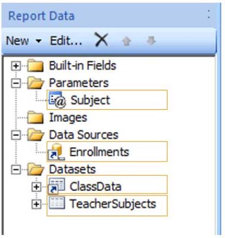Click the Subject parameter icon
The height and width of the screenshot is (238, 225).
pos(57,100)
